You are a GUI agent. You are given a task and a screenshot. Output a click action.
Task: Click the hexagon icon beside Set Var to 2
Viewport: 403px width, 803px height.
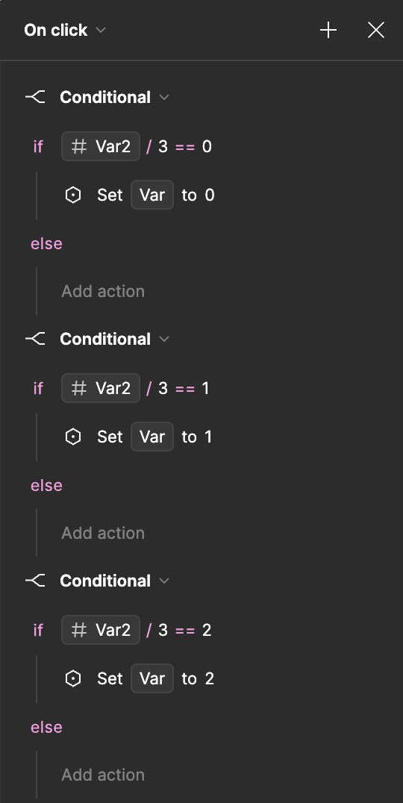point(73,678)
